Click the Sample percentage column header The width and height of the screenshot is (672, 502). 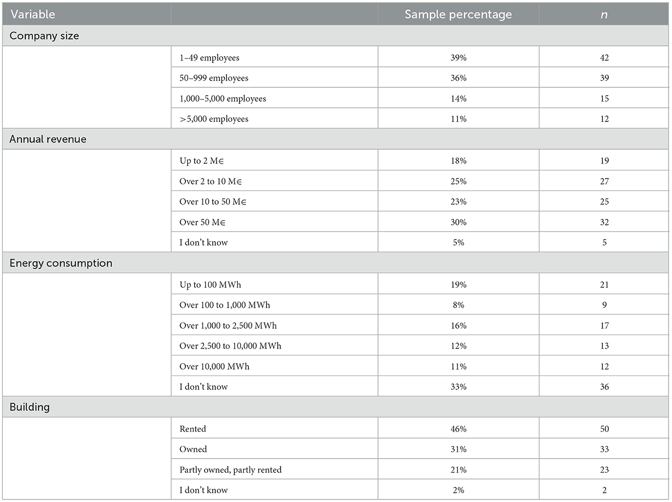click(458, 14)
